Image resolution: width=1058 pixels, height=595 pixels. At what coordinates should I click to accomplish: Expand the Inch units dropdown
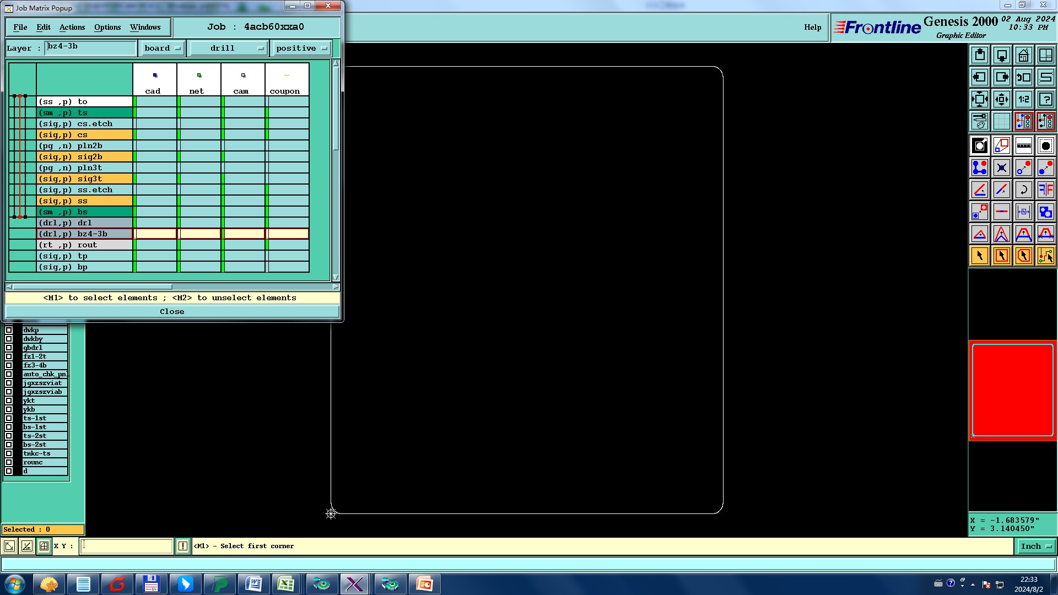1036,546
